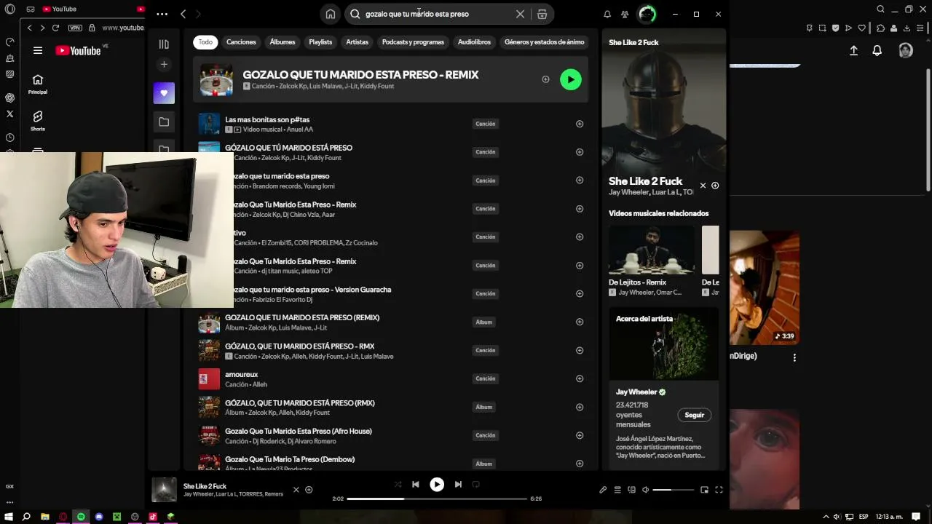Close the Now Playing side panel
932x524 pixels.
click(x=703, y=186)
